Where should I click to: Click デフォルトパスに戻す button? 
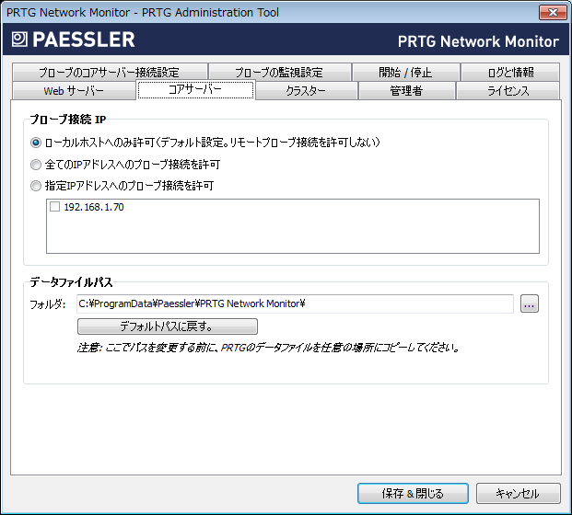[168, 326]
